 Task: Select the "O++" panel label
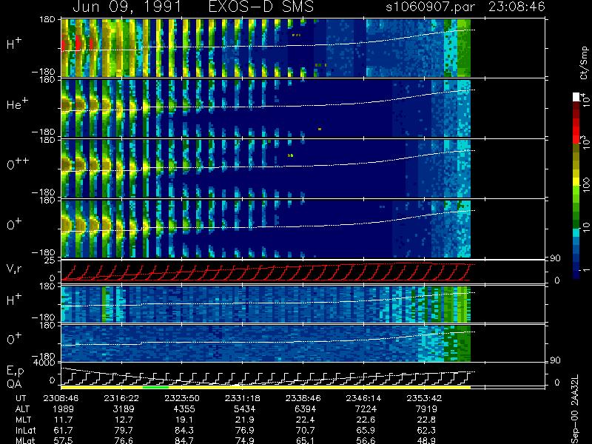[18, 164]
